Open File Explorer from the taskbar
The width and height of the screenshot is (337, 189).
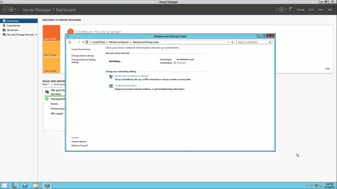click(x=36, y=186)
